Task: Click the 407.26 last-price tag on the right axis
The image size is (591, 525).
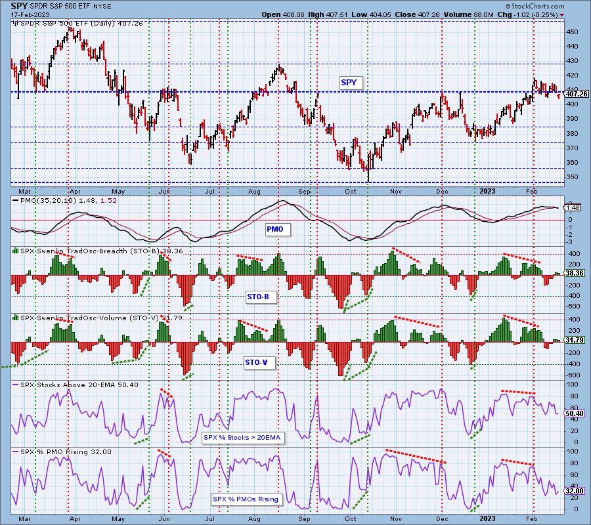Action: point(577,94)
